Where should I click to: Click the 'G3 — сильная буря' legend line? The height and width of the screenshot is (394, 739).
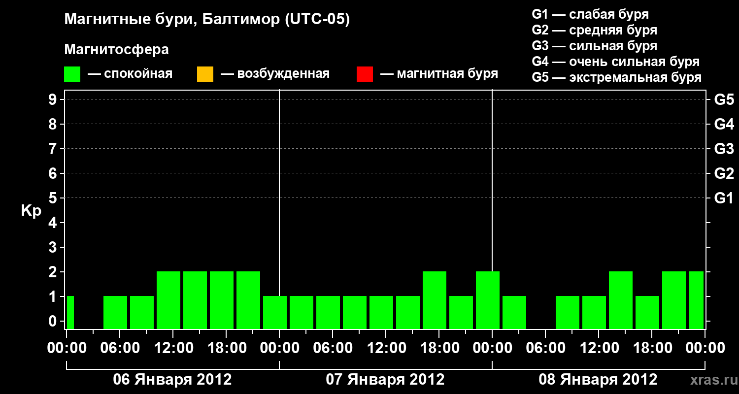[x=594, y=46]
